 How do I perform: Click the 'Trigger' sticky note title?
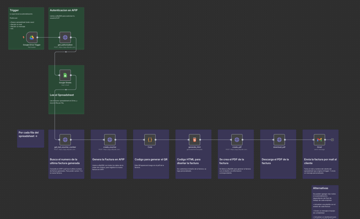click(14, 10)
